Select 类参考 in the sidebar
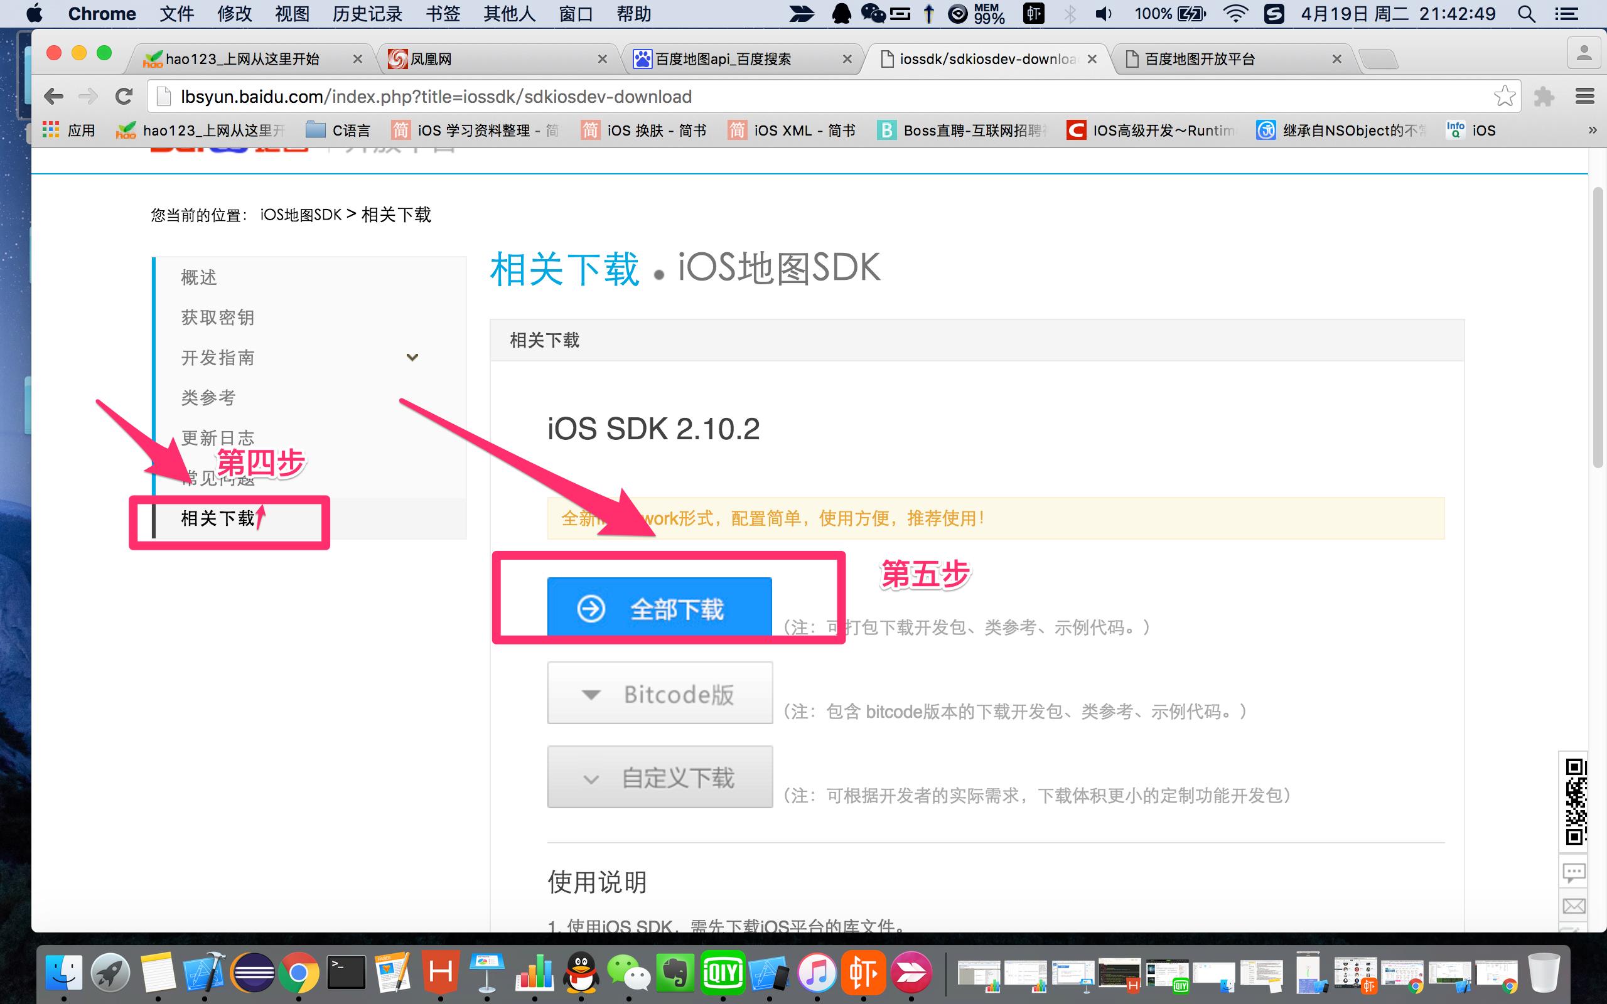1607x1004 pixels. tap(208, 398)
